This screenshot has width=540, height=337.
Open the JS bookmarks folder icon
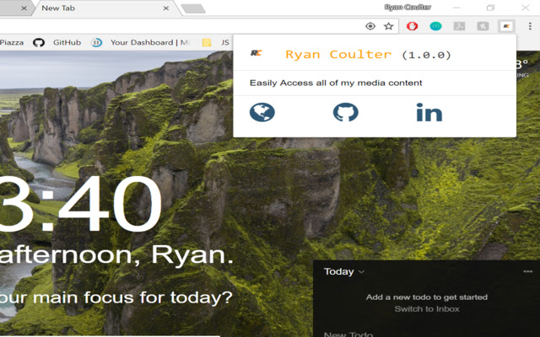click(x=207, y=43)
